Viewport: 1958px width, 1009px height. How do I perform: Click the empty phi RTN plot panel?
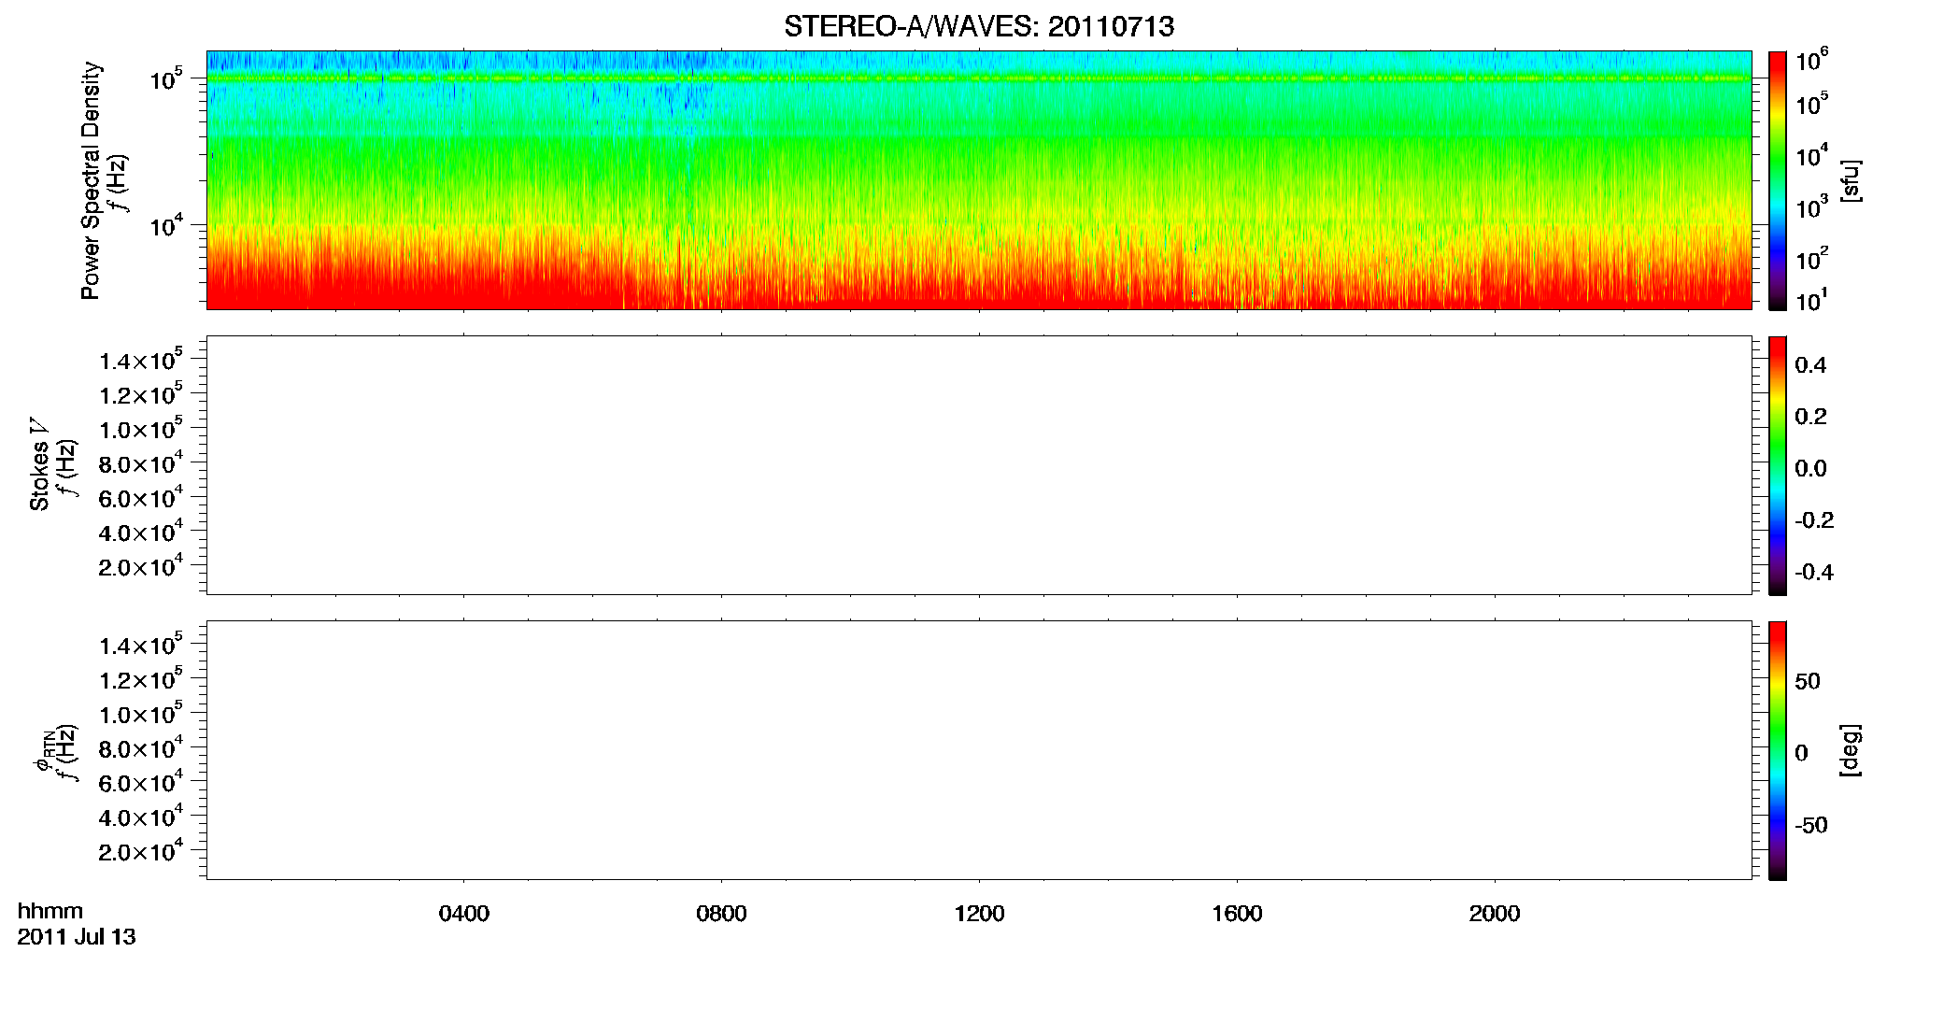point(979,750)
